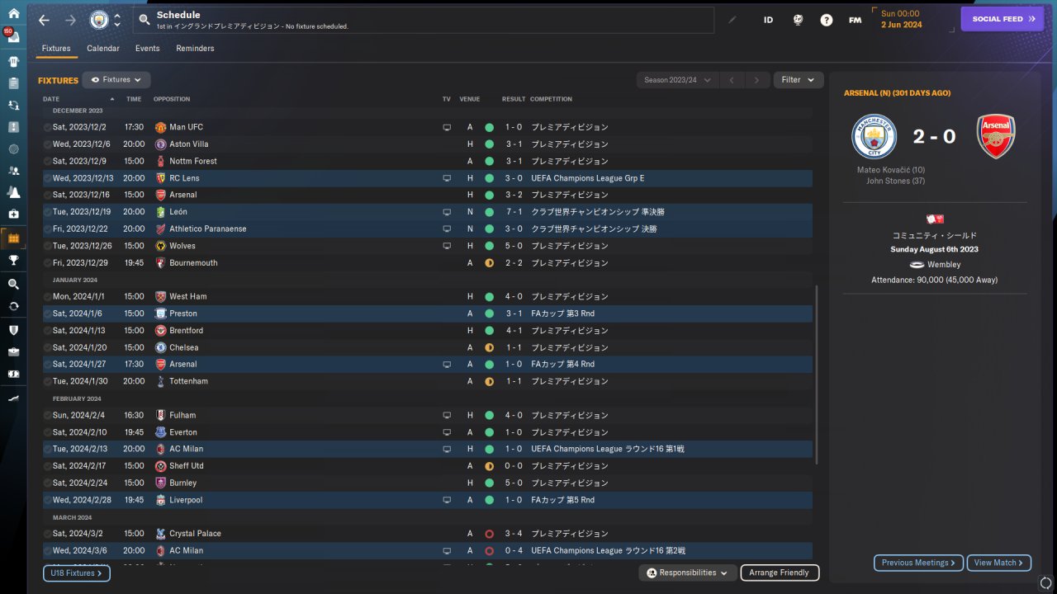
Task: Click the Schedule search bar field
Action: point(424,20)
